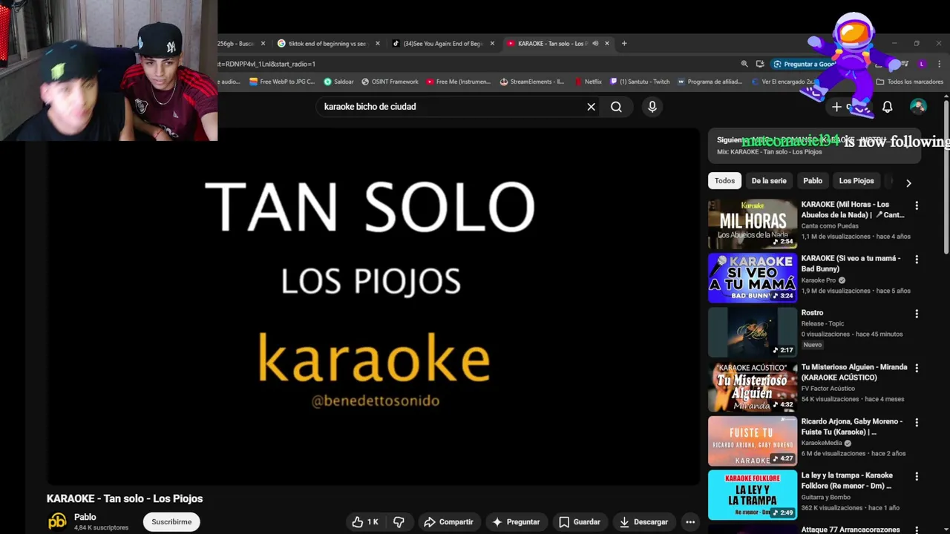This screenshot has width=950, height=534.
Task: Switch to See You Again TikTok tab
Action: click(x=442, y=44)
